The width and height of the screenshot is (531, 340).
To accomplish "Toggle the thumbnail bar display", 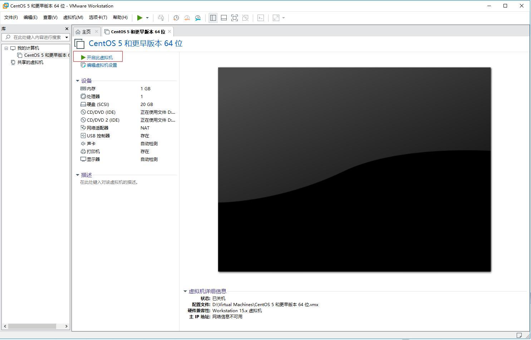I will coord(224,17).
